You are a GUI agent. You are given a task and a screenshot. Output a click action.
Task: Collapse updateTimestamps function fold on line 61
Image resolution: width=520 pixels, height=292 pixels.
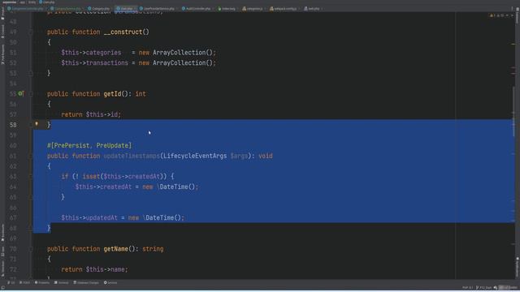click(x=31, y=156)
